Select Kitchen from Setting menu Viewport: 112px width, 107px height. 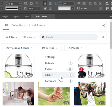pyautogui.click(x=58, y=75)
